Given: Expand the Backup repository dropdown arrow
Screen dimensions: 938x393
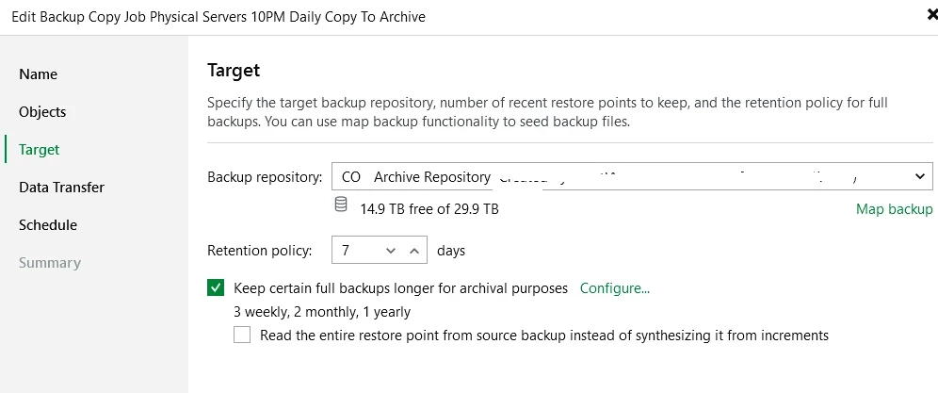Looking at the screenshot, I should [919, 176].
